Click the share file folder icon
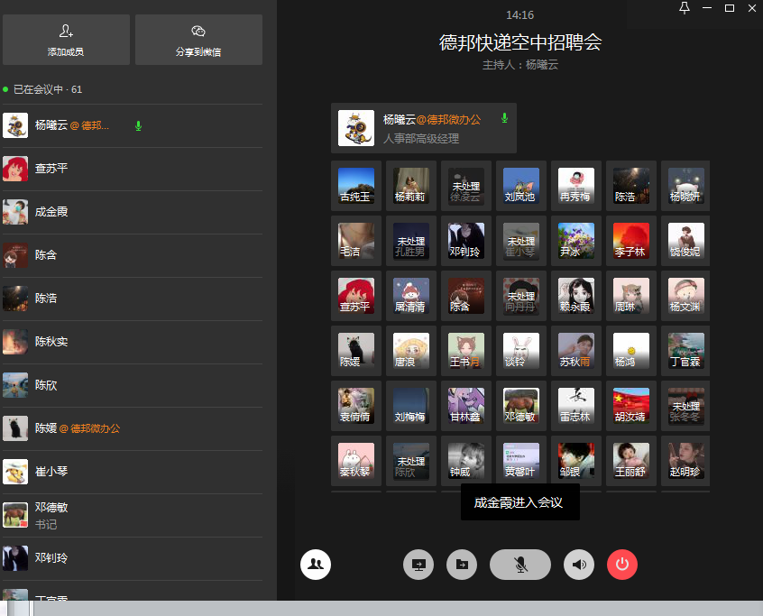 pyautogui.click(x=462, y=565)
